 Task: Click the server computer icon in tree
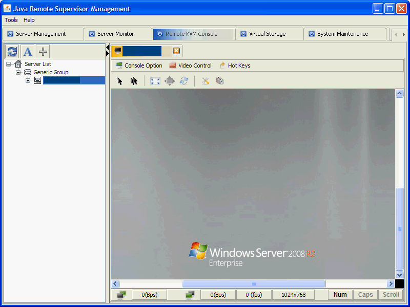[37, 80]
